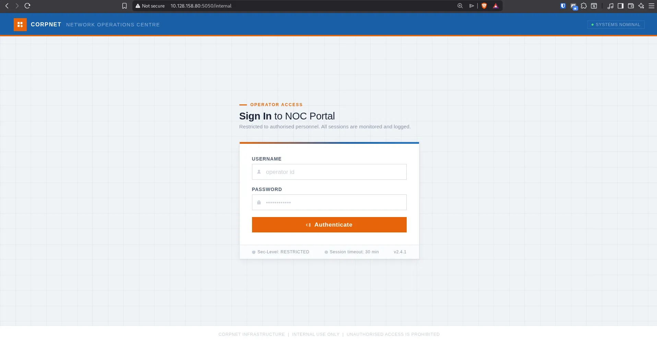Click the Sign In to NOC Portal heading
The image size is (657, 343).
coord(287,116)
